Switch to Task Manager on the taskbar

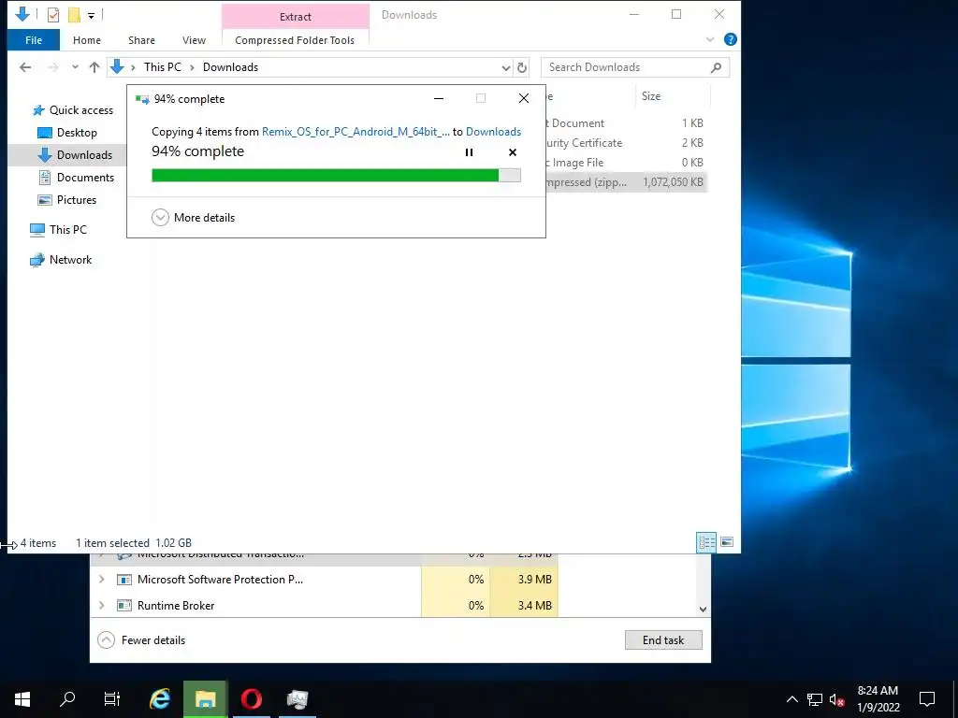[x=297, y=699]
